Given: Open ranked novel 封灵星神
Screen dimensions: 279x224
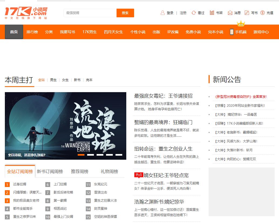Looking at the screenshot, I should 101,209.
